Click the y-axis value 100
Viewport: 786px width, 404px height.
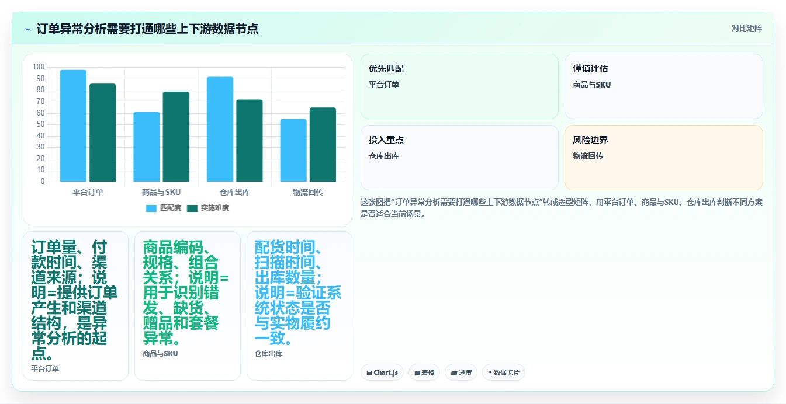coord(39,67)
